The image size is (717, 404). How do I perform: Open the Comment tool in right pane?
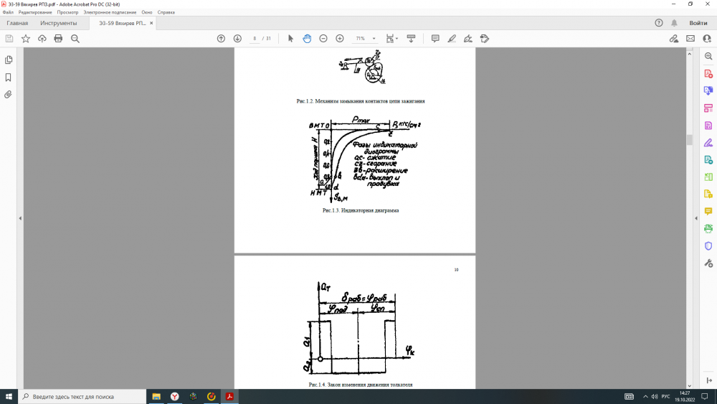708,212
